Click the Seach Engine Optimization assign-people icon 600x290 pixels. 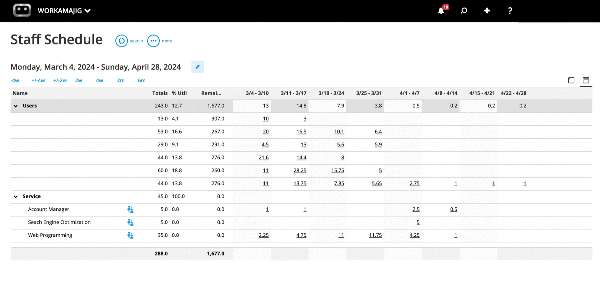pos(130,222)
